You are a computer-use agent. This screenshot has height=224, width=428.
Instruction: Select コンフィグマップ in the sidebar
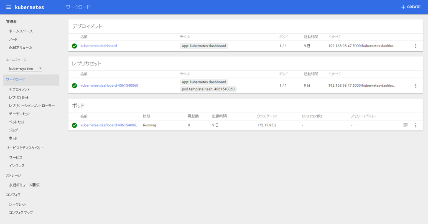21,213
